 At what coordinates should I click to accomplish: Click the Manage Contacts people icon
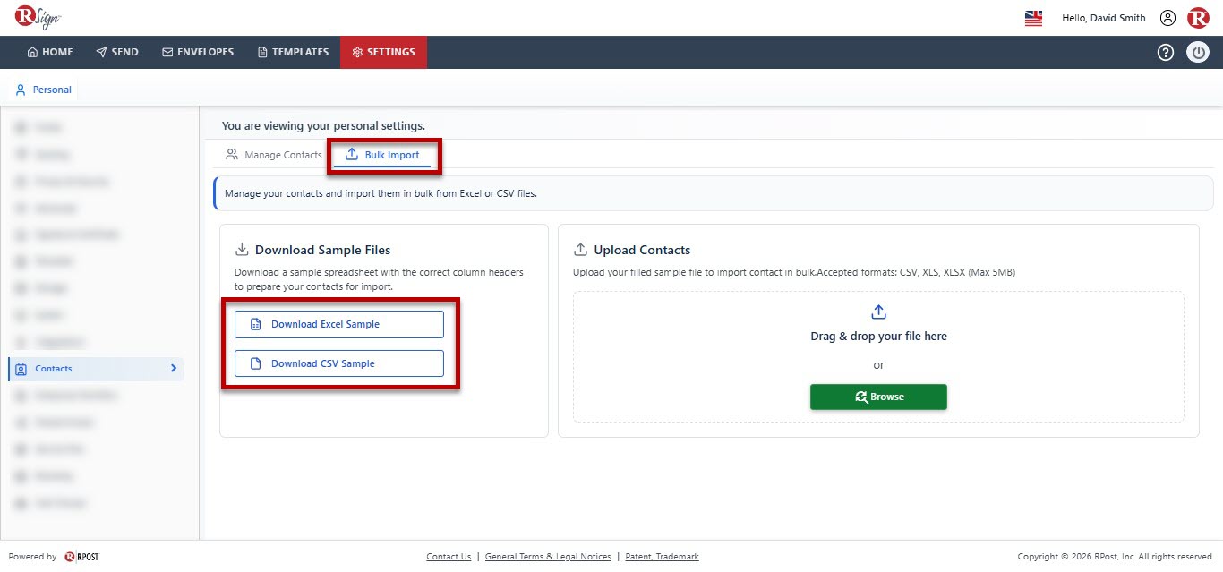[x=232, y=155]
